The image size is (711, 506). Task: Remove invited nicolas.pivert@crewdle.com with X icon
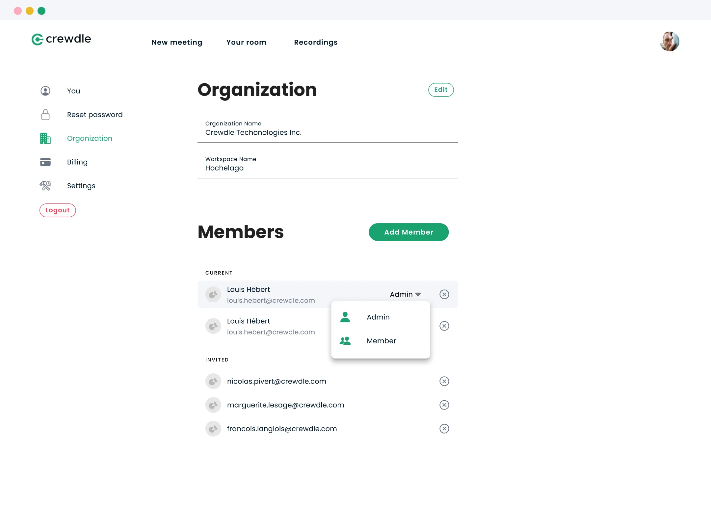pos(444,381)
